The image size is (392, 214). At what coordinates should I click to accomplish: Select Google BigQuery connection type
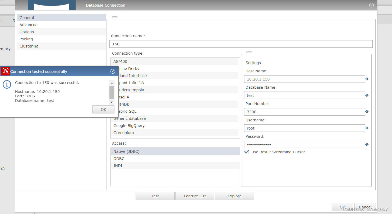(174, 126)
